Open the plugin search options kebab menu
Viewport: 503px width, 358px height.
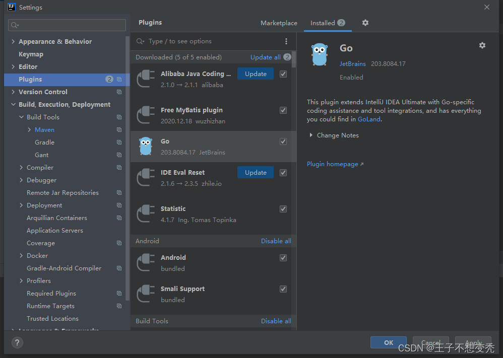(286, 41)
